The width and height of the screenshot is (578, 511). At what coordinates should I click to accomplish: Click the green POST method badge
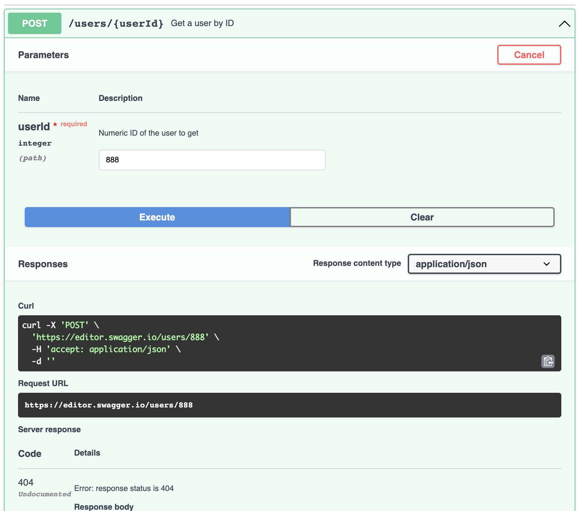coord(34,23)
